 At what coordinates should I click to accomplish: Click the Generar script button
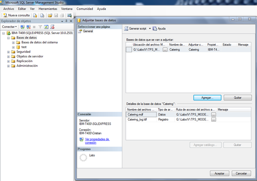(136, 28)
